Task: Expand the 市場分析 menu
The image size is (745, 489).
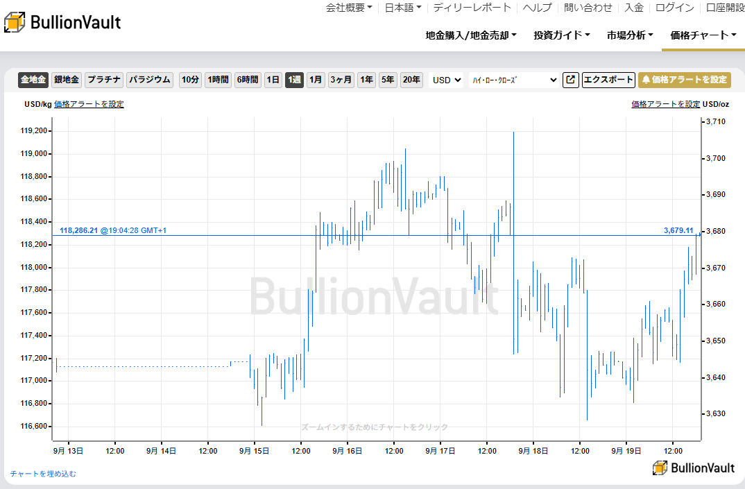Action: 630,35
